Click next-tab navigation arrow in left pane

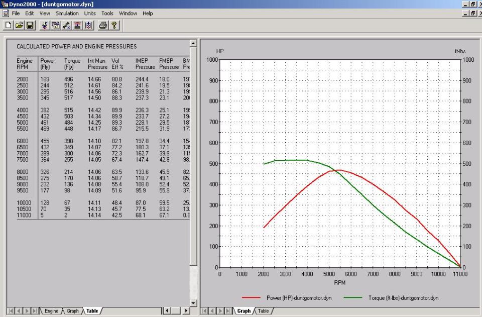[x=27, y=311]
